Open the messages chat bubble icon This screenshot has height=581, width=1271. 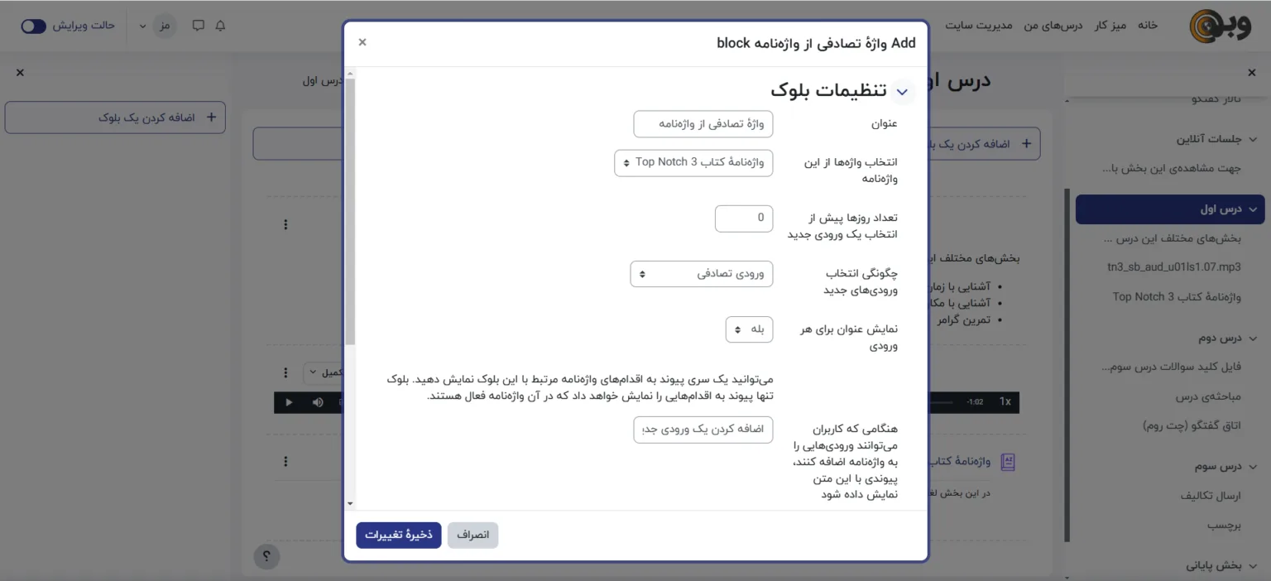(199, 26)
